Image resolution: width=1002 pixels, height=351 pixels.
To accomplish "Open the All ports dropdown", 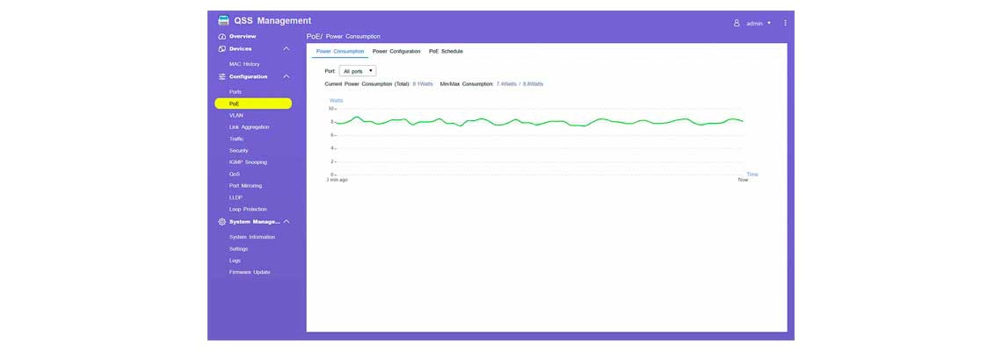I will click(x=357, y=71).
